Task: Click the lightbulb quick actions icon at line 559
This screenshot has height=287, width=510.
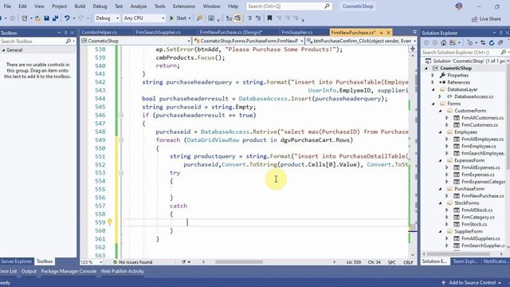Action: tap(110, 222)
